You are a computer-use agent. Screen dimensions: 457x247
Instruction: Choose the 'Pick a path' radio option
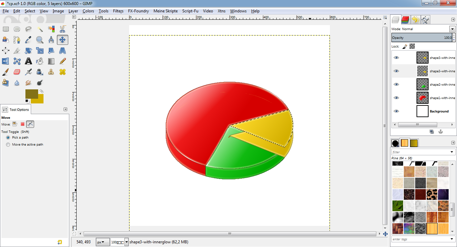[x=8, y=138]
